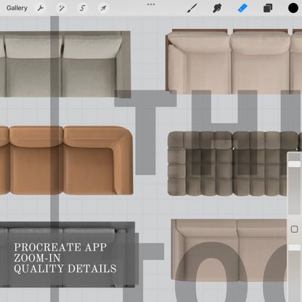This screenshot has height=302, width=302.
Task: Activate the Selection tool
Action: point(83,8)
